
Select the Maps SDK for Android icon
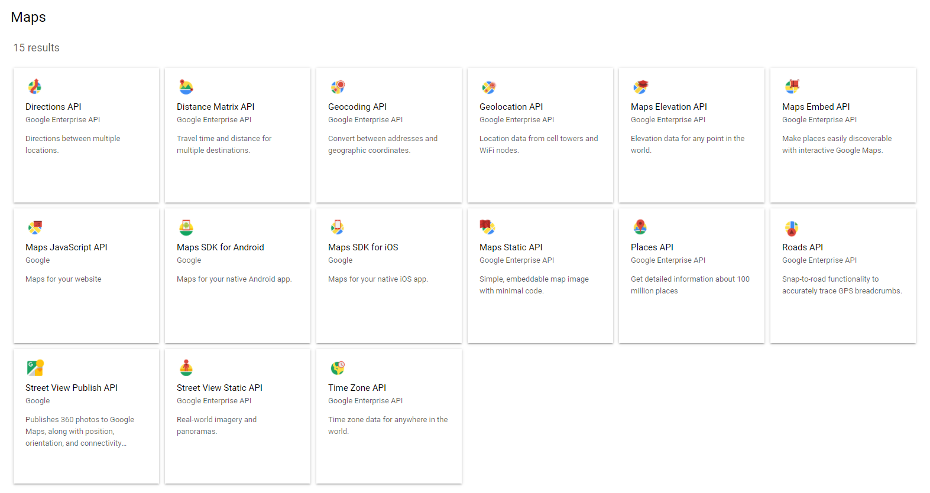tap(186, 227)
